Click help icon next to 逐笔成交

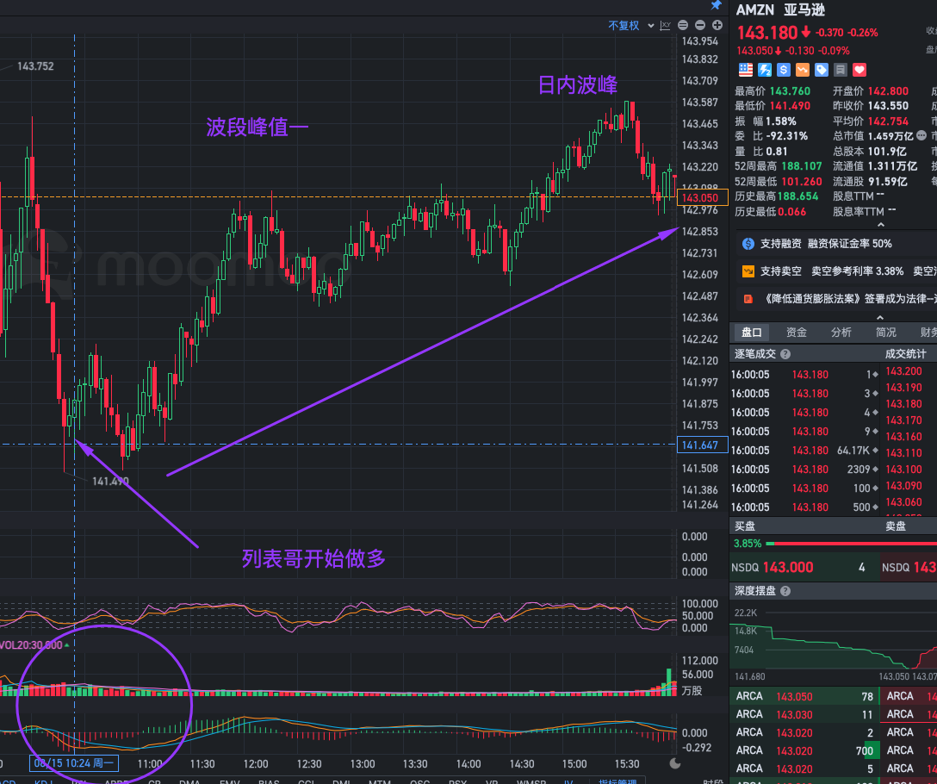785,354
